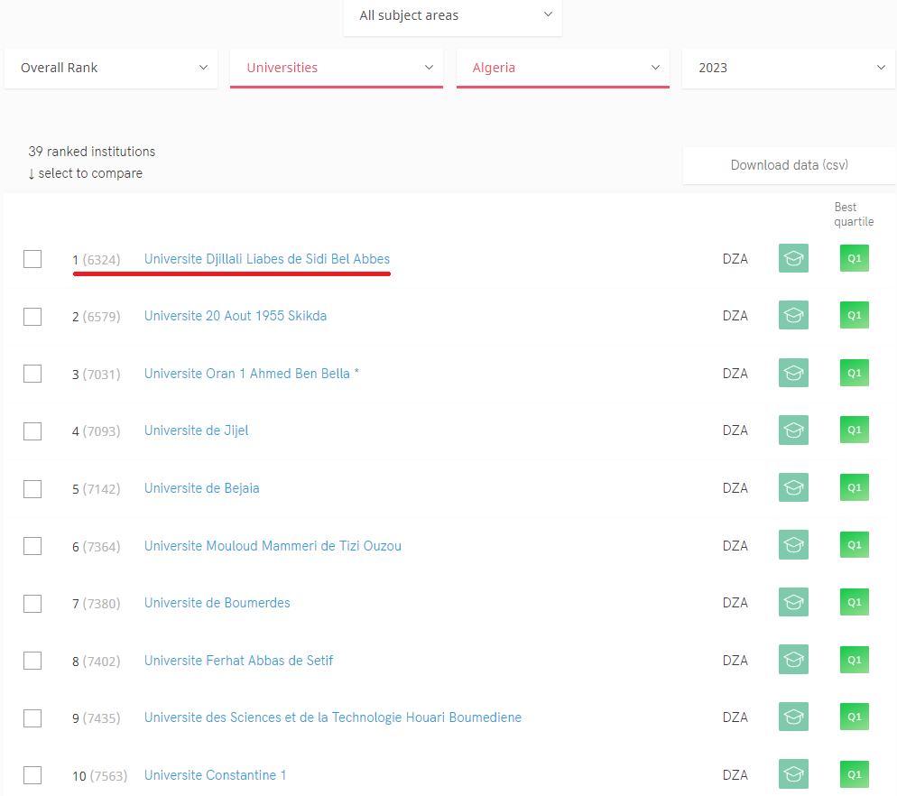The height and width of the screenshot is (796, 897).
Task: Click rank text '6 (7364)'
Action: [x=96, y=547]
